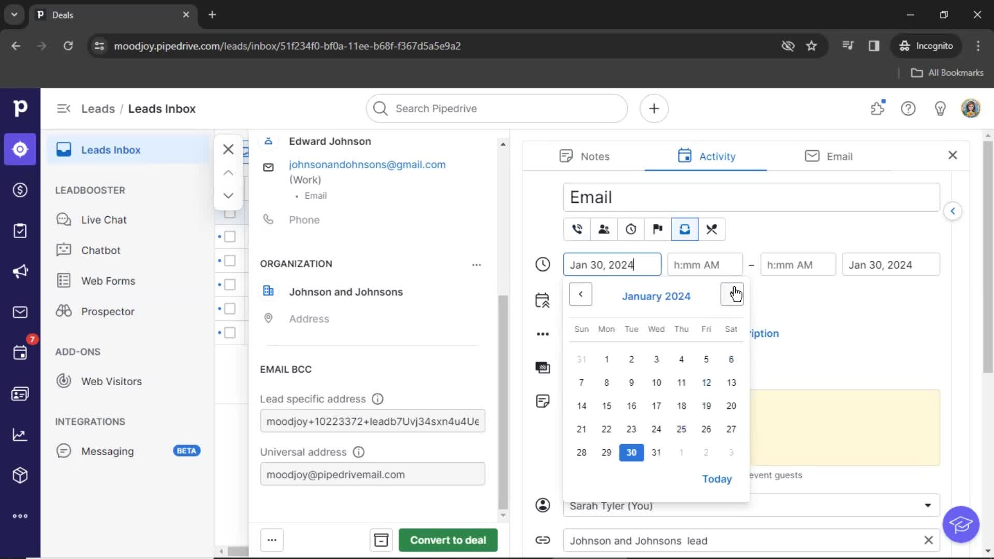Open the Sarah Tyler owner dropdown
The image size is (994, 559).
point(751,505)
